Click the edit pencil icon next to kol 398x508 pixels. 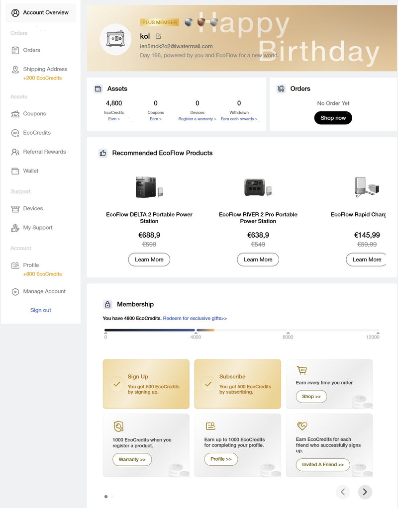point(158,36)
